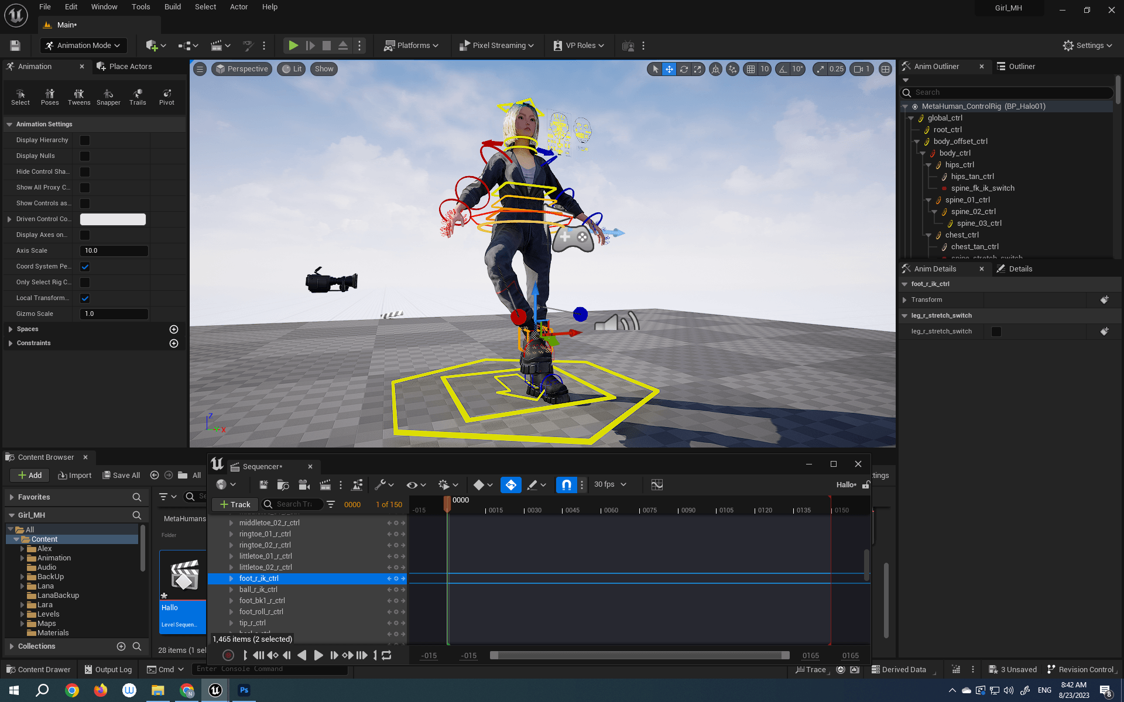Click the Content tab in Content Browser
This screenshot has height=702, width=1124.
click(x=44, y=539)
